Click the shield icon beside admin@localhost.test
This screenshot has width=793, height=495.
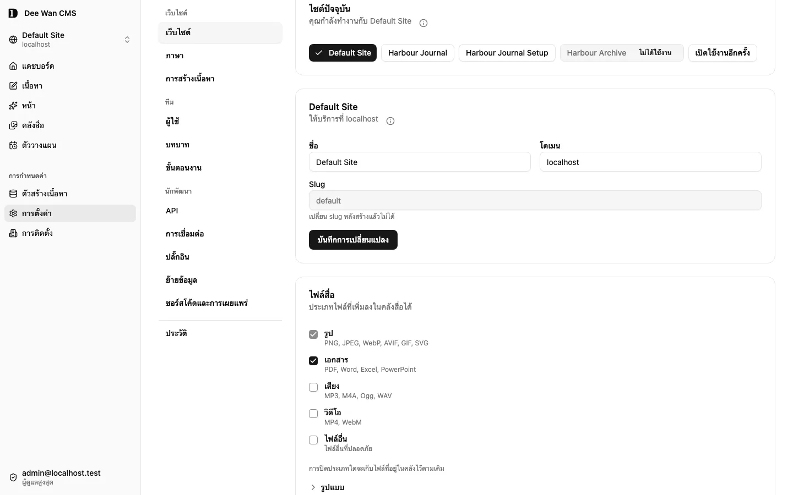(x=13, y=477)
